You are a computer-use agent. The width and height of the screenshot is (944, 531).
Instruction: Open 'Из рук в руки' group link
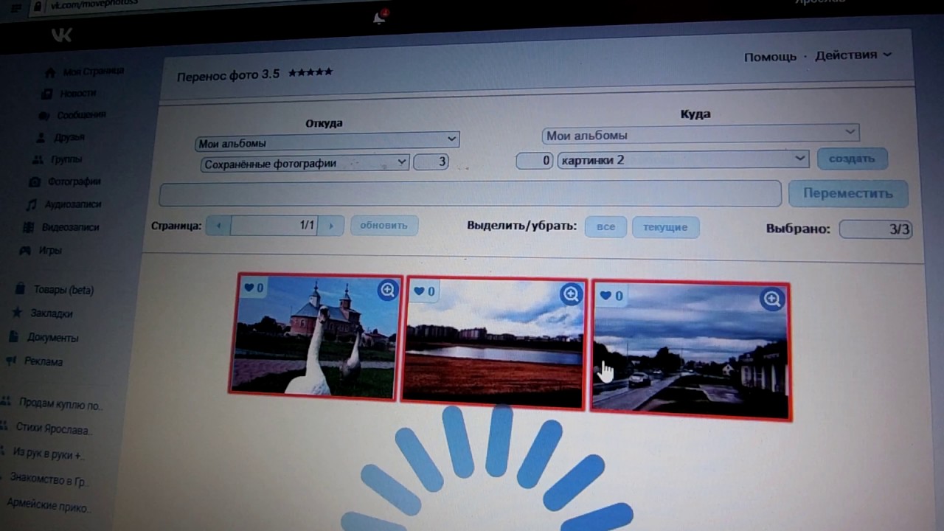click(48, 454)
